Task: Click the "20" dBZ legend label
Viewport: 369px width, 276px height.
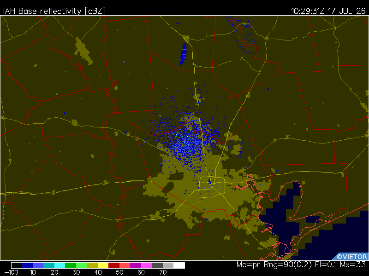Action: click(54, 272)
